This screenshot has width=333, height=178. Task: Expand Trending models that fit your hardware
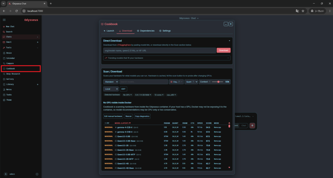[x=167, y=58]
